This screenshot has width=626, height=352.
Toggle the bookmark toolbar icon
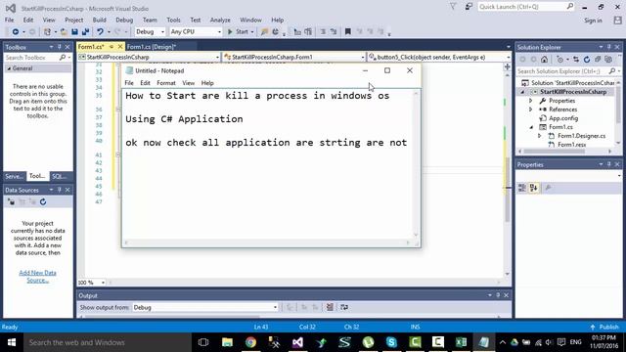pos(348,31)
